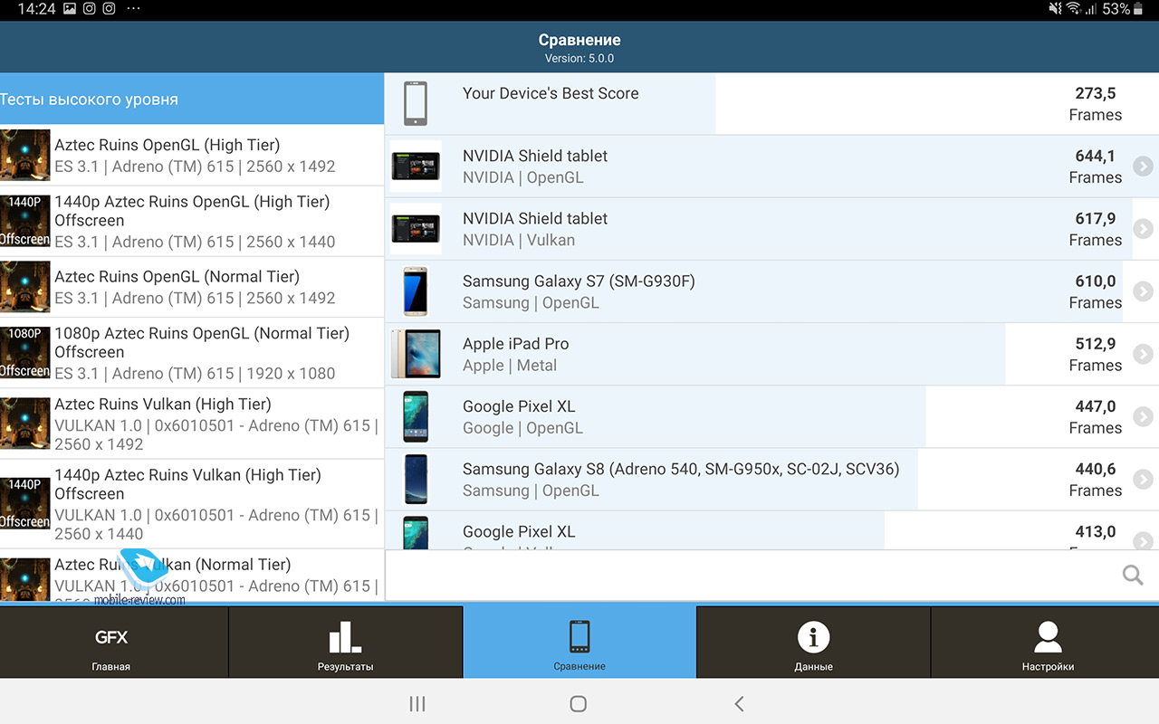This screenshot has height=724, width=1159.
Task: Click the 512,9 Frames score
Action: point(1095,354)
